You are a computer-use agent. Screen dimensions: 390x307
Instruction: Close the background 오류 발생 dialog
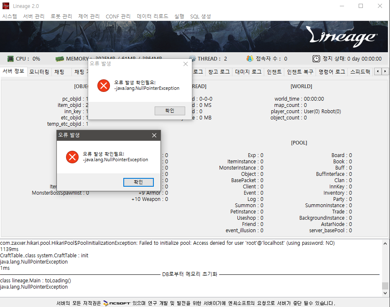(186, 64)
